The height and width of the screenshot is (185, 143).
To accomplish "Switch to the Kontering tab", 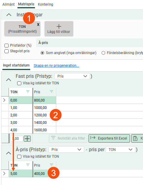I will 46,4.
